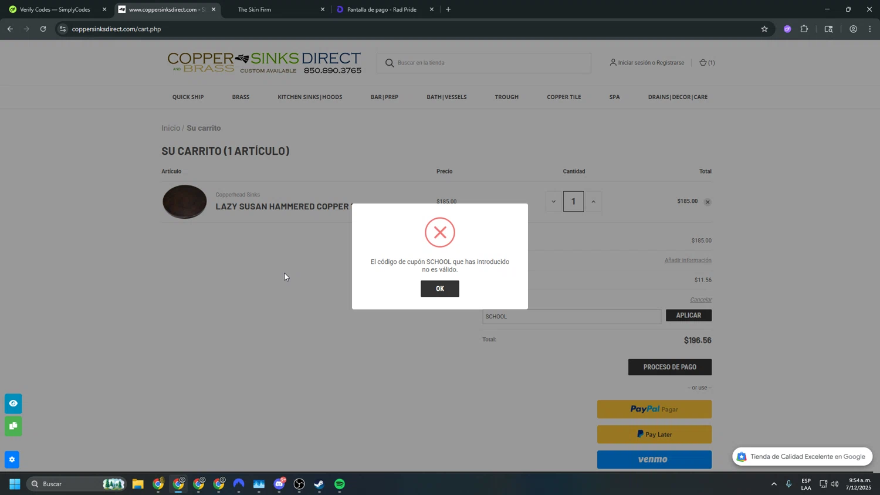Screen dimensions: 880x495
Task: Open the Quick Ship menu
Action: point(188,97)
